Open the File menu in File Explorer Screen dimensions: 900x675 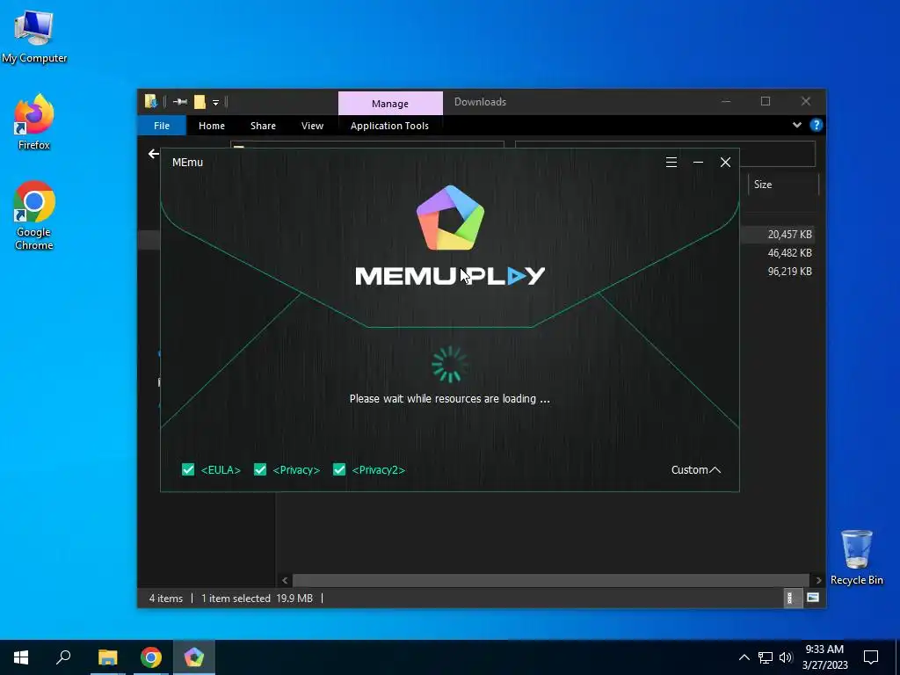click(162, 126)
